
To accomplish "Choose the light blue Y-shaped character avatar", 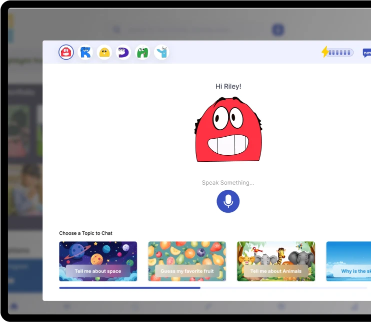I will (x=161, y=52).
